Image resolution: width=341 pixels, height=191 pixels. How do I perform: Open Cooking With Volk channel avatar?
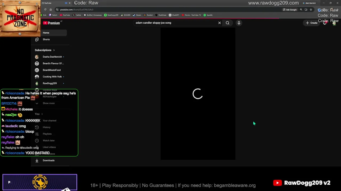coord(37,77)
